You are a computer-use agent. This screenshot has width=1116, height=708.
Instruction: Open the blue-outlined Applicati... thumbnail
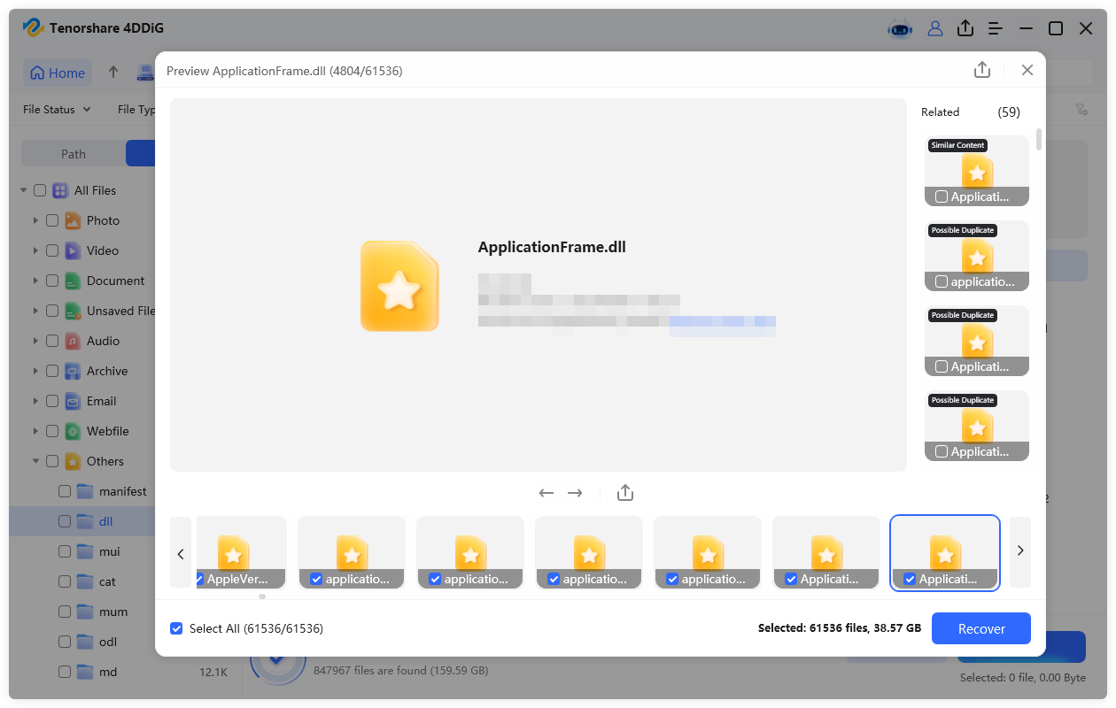click(945, 552)
